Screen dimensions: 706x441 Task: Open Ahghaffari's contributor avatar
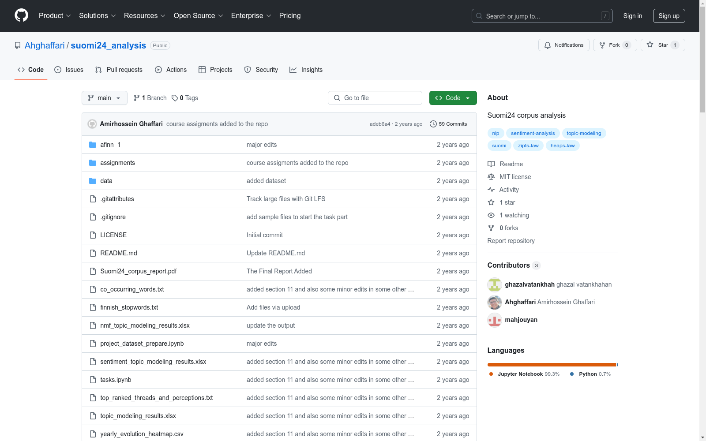click(x=495, y=302)
